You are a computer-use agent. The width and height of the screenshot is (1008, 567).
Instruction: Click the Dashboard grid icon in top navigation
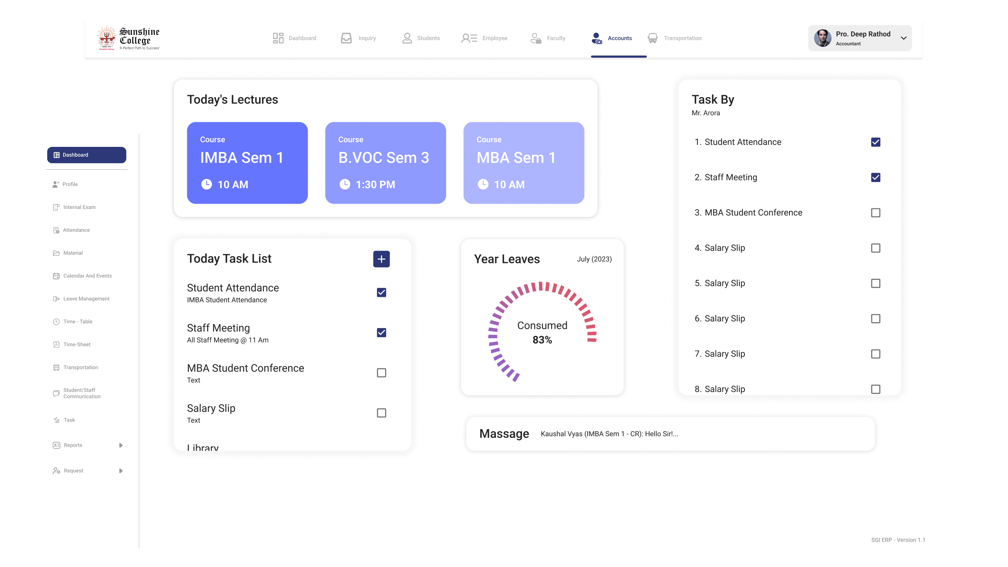tap(278, 38)
